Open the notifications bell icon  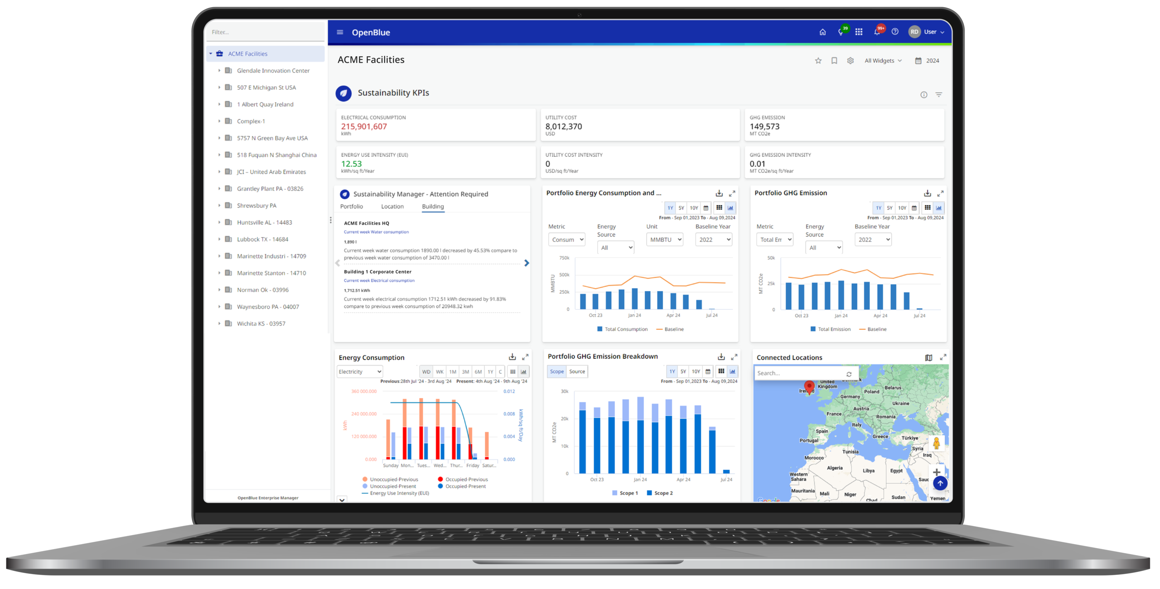tap(877, 32)
